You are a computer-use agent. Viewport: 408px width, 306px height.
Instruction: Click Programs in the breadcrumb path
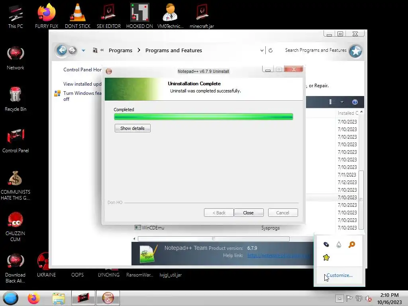point(120,50)
